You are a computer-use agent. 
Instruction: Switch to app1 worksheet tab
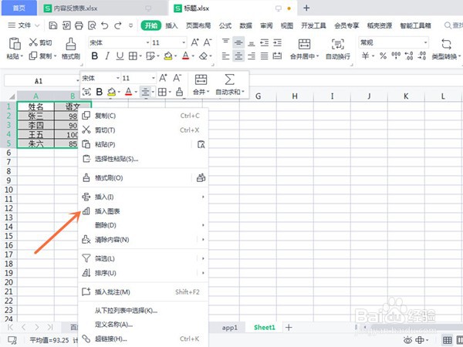[x=230, y=328]
